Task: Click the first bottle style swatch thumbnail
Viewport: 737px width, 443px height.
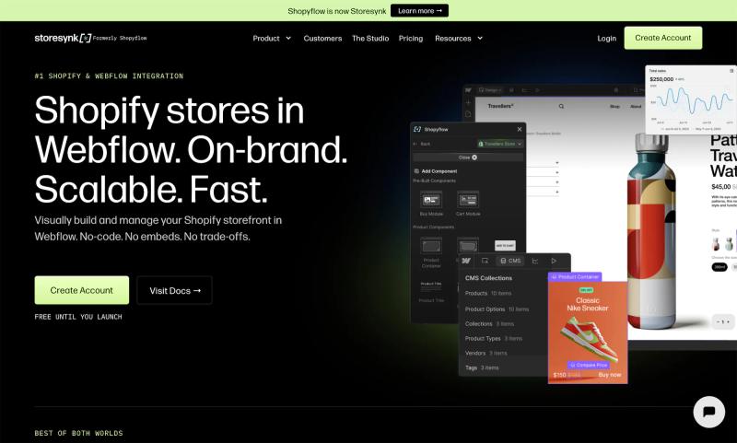Action: coord(716,244)
